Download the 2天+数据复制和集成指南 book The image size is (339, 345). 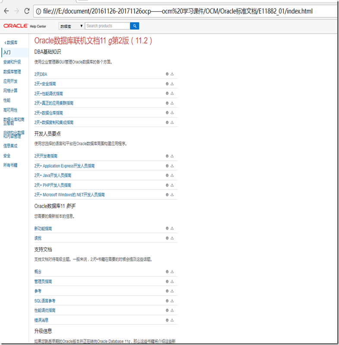(172, 122)
